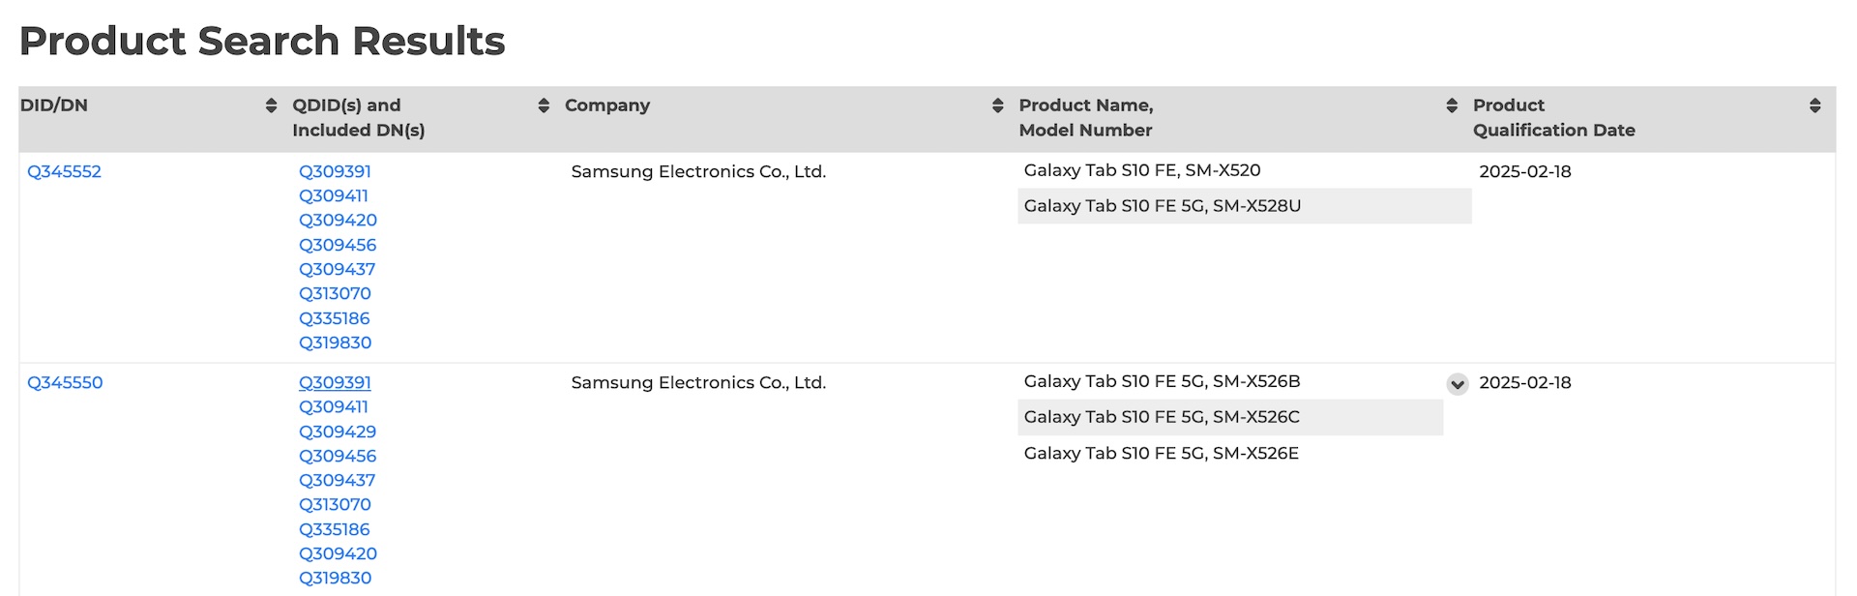The height and width of the screenshot is (596, 1857).
Task: Sort by the DID/DN column arrows
Action: point(271,105)
